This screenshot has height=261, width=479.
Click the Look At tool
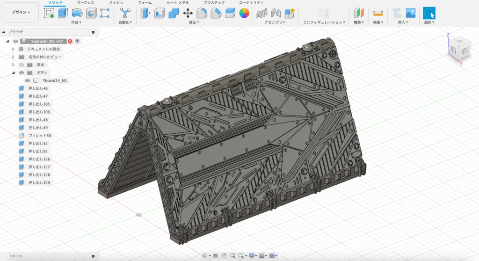(x=215, y=256)
